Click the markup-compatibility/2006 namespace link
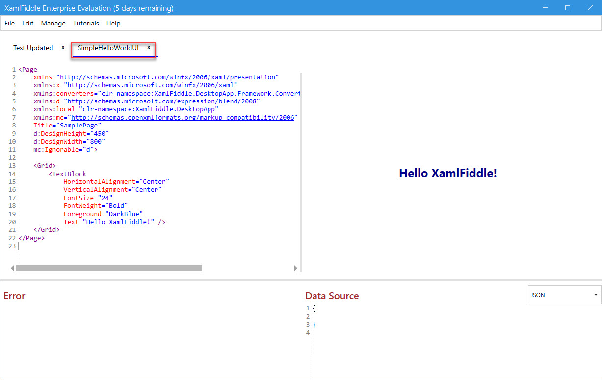602x380 pixels. click(183, 117)
